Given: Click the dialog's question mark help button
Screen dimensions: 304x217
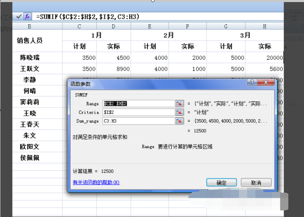Looking at the screenshot, I should 252,82.
